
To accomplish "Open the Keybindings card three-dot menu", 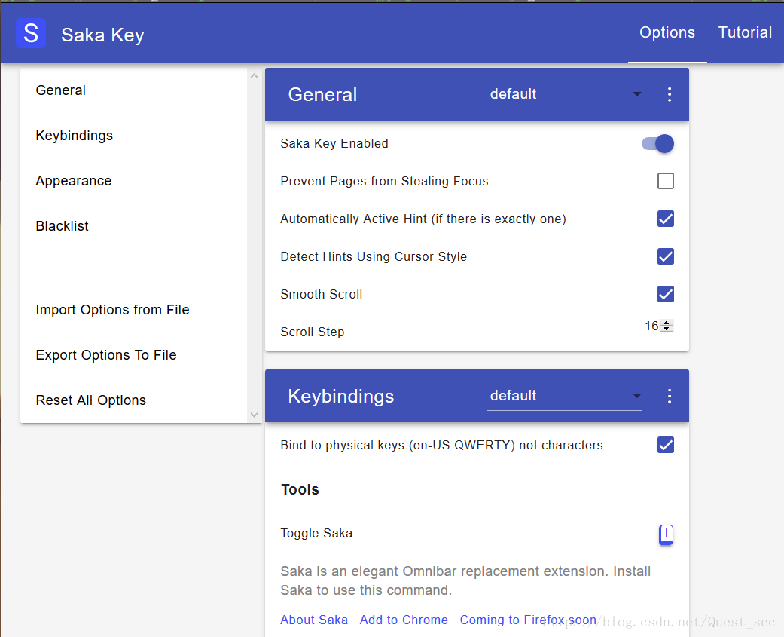I will coord(669,396).
